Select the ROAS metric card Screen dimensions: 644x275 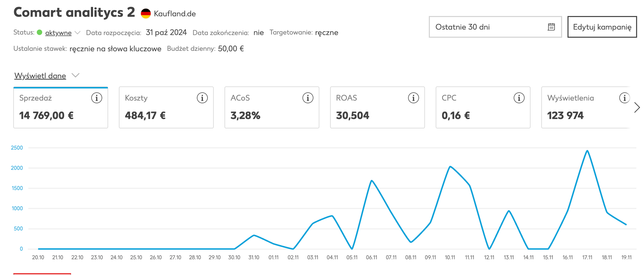click(x=377, y=108)
